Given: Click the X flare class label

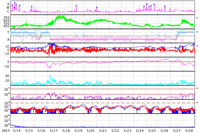Looking at the screenshot, I should pos(8,4).
